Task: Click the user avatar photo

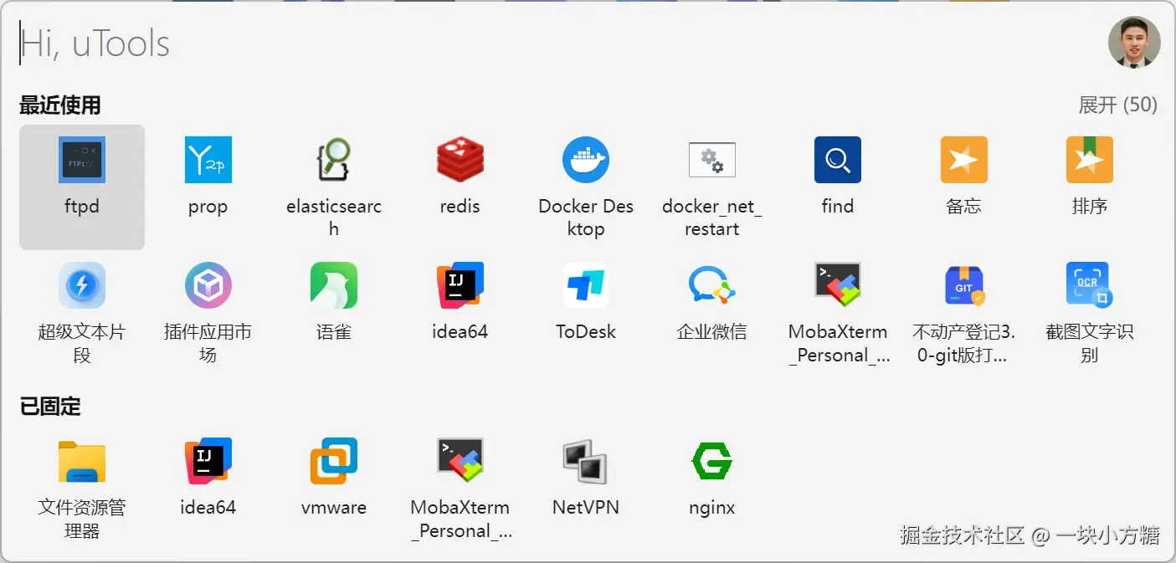Action: [x=1134, y=43]
